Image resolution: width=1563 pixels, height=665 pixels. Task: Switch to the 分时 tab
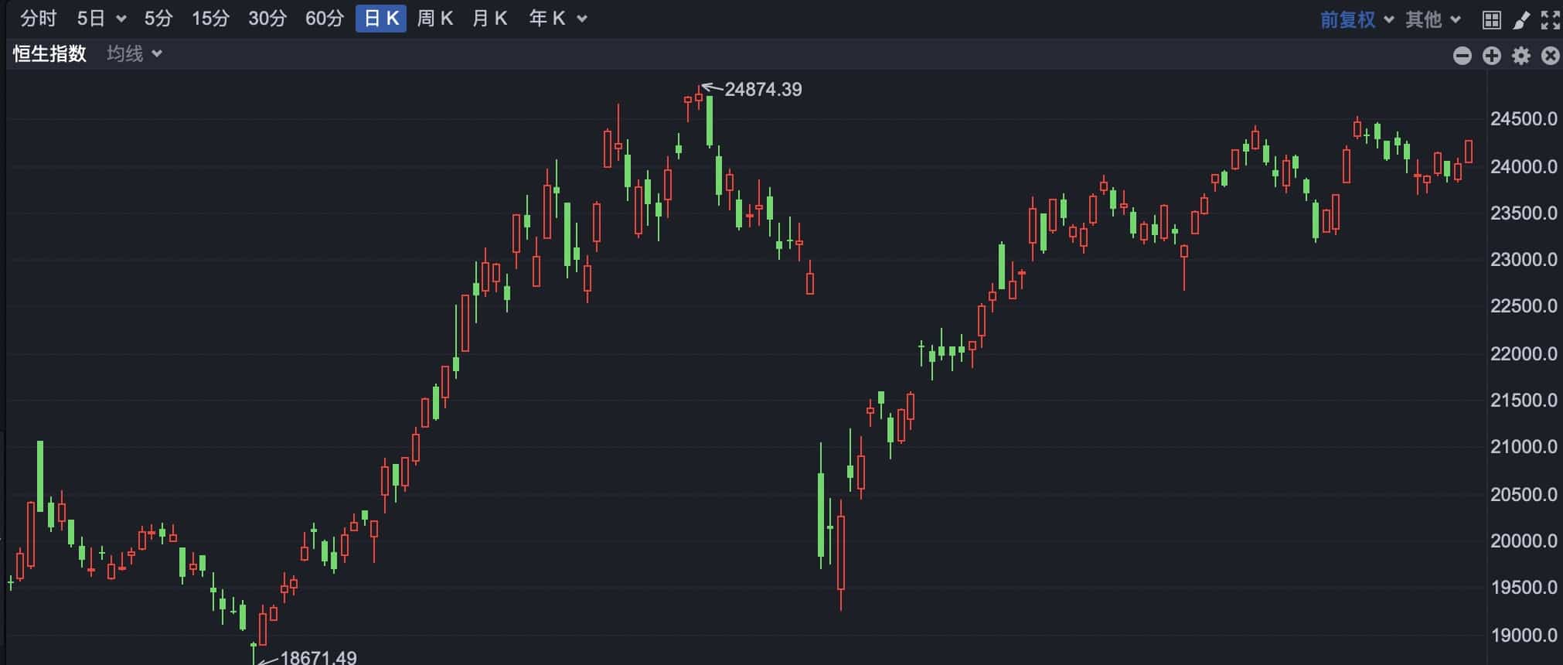(x=38, y=19)
